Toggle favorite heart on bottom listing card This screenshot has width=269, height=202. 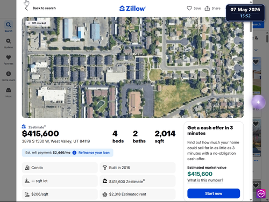click(256, 185)
